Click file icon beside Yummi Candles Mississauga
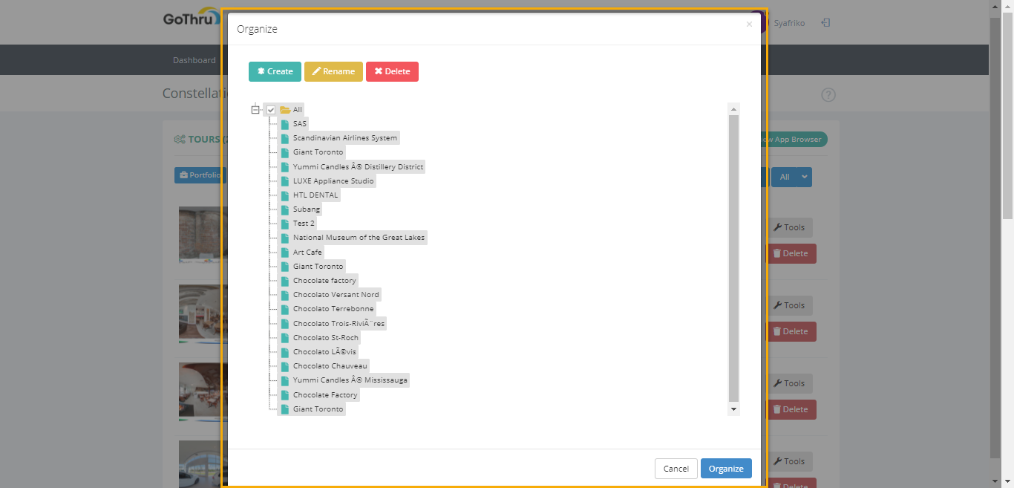The height and width of the screenshot is (488, 1014). click(285, 380)
